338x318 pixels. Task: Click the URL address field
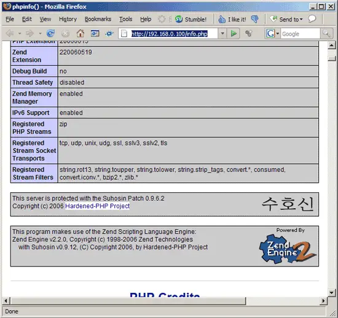click(x=169, y=34)
